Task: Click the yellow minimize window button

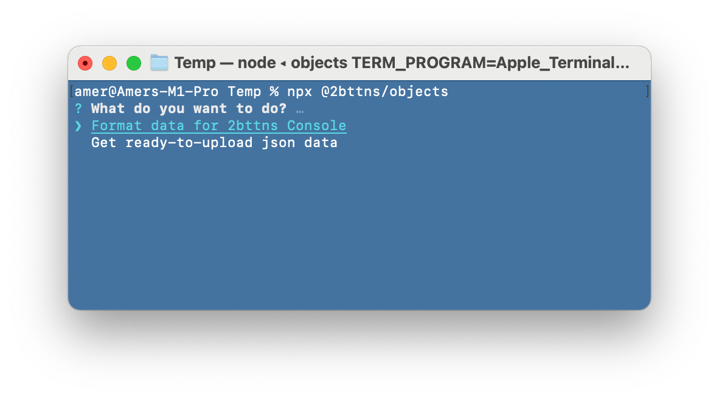Action: [x=109, y=63]
